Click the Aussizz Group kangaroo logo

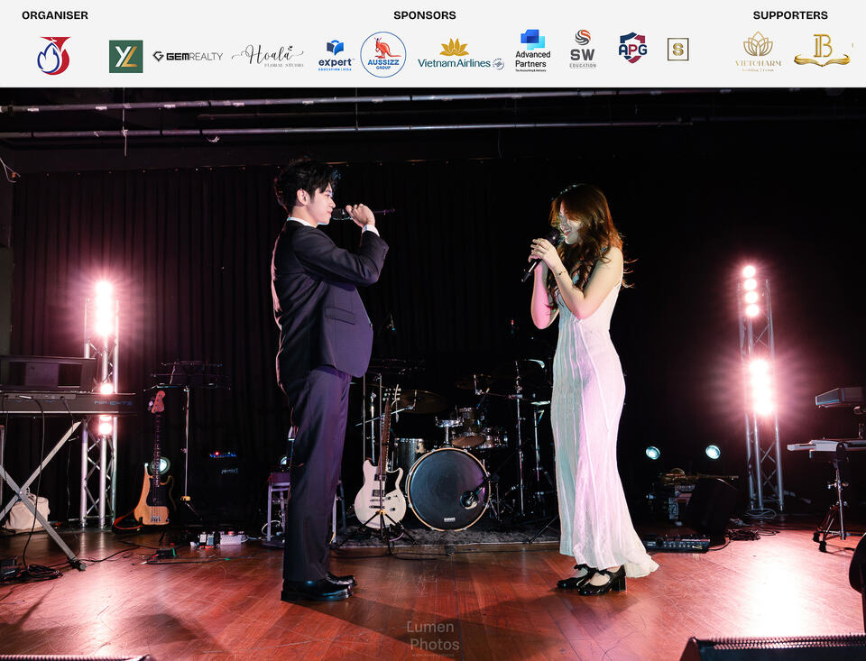[x=383, y=55]
